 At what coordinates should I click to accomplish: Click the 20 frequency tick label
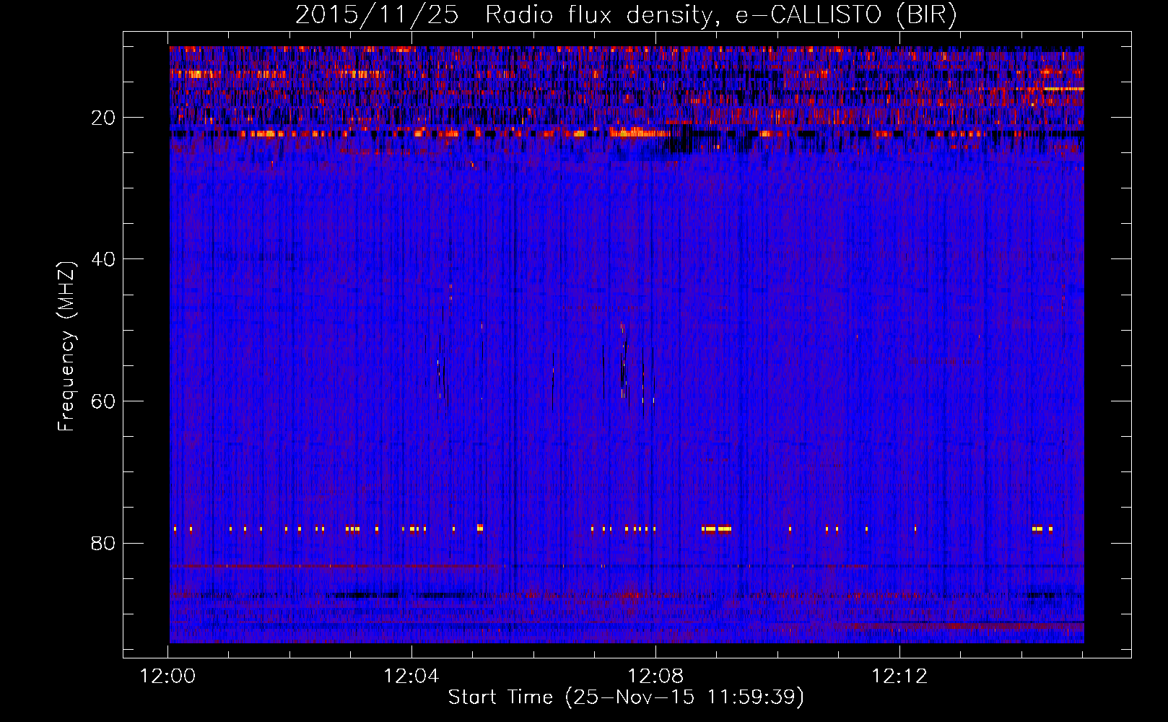click(103, 118)
